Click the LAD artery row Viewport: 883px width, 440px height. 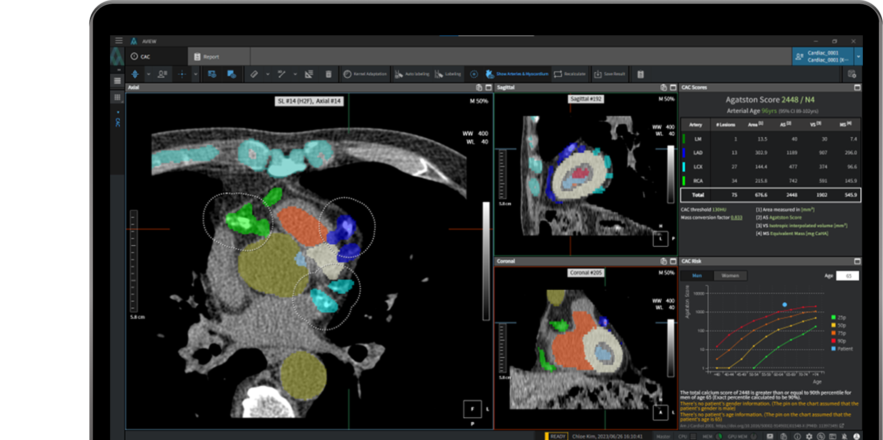point(771,152)
